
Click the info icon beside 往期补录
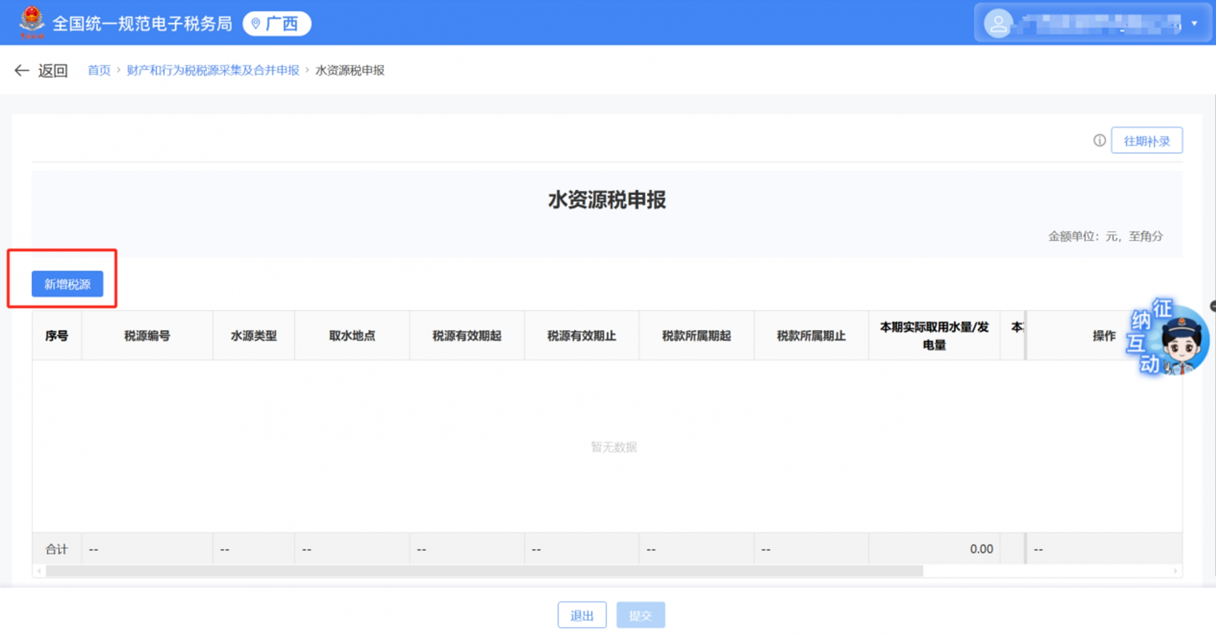(x=1099, y=140)
